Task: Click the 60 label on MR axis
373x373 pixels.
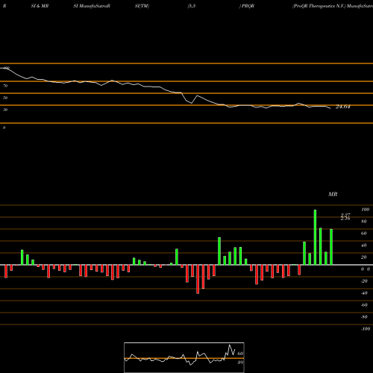Action: tap(364, 233)
